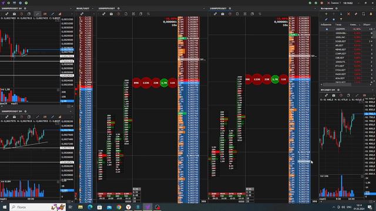This screenshot has height=211, width=376.
Task: Select COMPUSDT row in quotes list
Action: [x=347, y=53]
